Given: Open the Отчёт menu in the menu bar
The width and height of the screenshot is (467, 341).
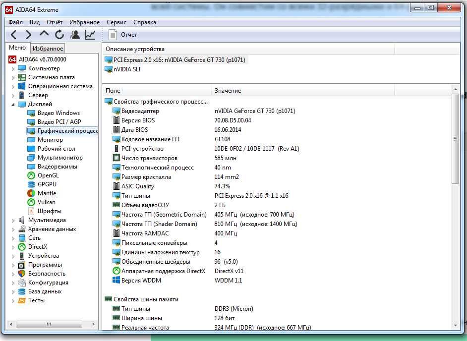Looking at the screenshot, I should (x=55, y=22).
